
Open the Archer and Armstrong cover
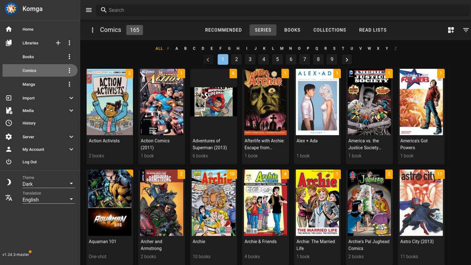[162, 203]
